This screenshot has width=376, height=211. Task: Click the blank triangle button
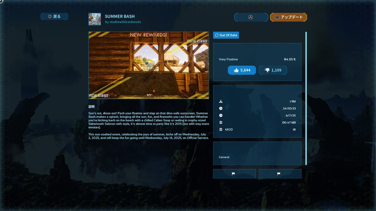click(x=251, y=17)
